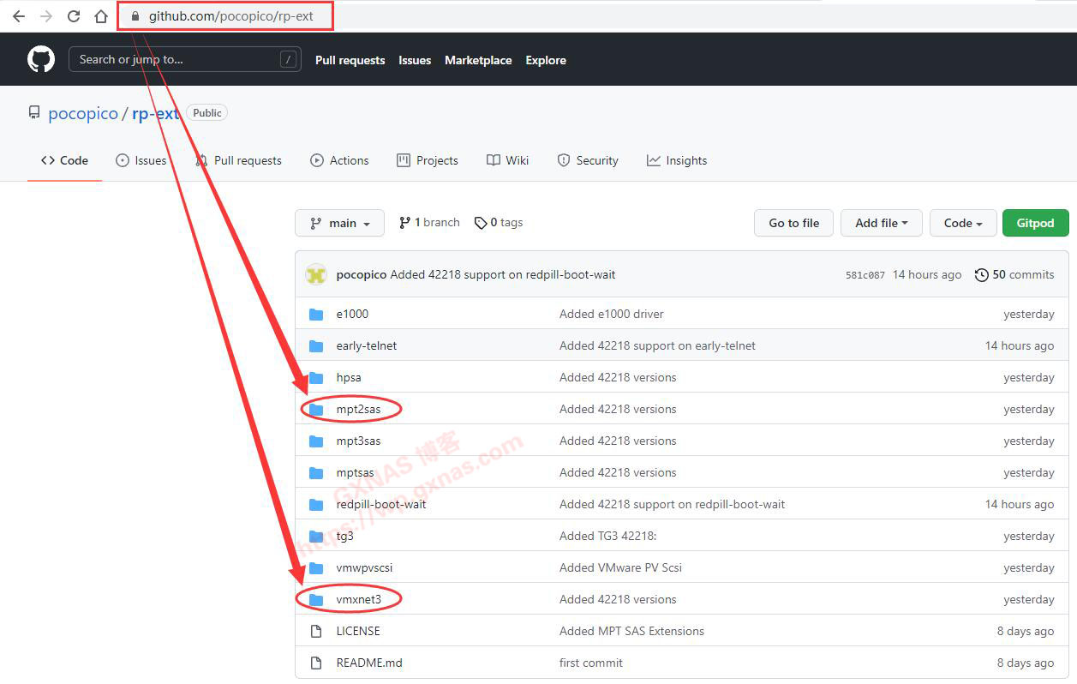This screenshot has height=684, width=1077.
Task: Open the 0 tags link
Action: 499,222
